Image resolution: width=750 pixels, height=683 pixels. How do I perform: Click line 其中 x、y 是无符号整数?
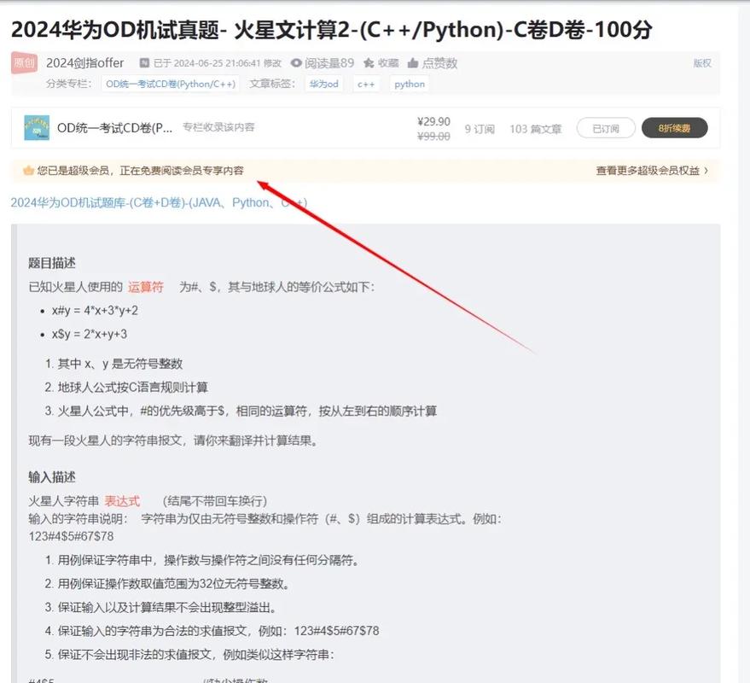(120, 364)
